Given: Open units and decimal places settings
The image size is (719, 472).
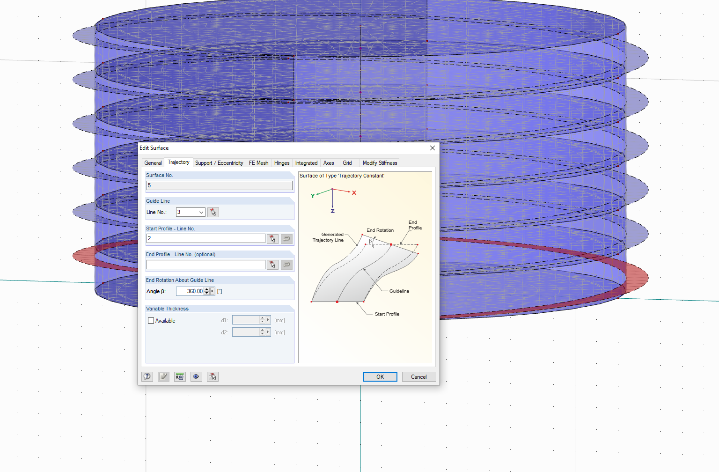Looking at the screenshot, I should pos(179,376).
